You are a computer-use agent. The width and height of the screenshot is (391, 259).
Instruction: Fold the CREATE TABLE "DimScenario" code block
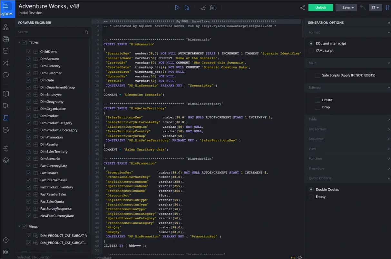pyautogui.click(x=101, y=45)
